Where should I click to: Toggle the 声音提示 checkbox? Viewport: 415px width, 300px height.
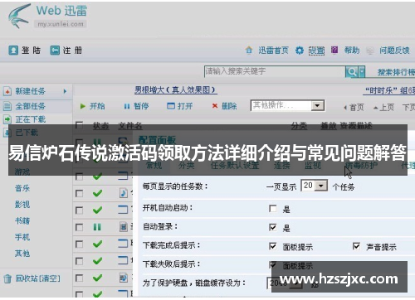356,246
